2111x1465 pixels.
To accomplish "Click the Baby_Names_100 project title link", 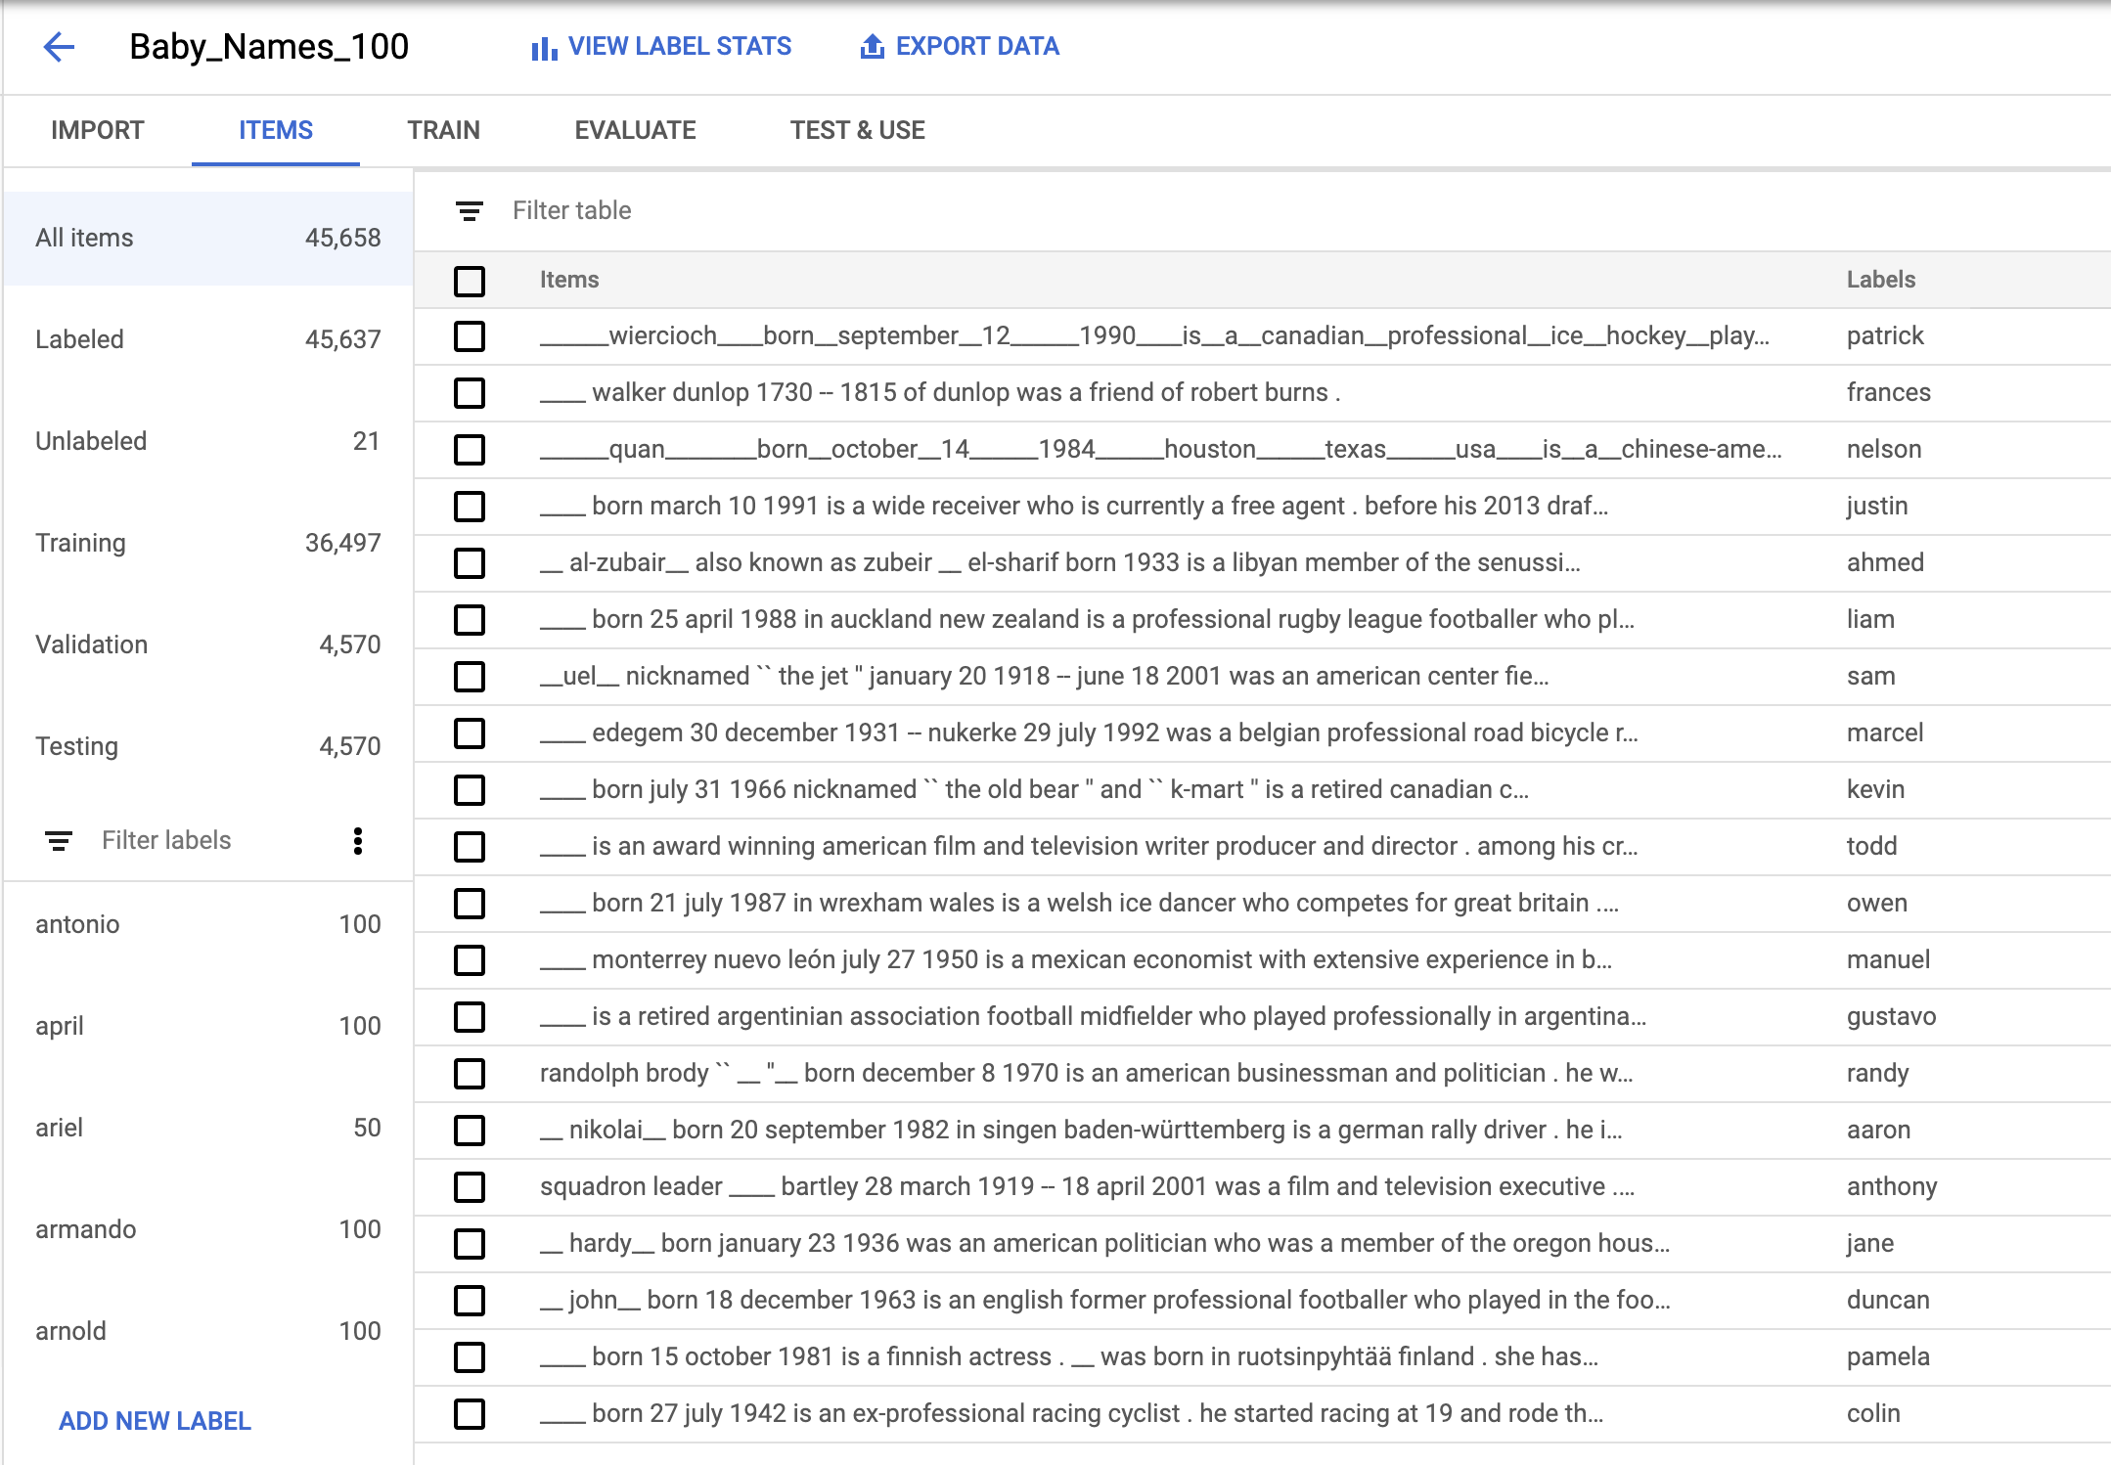I will [x=273, y=45].
